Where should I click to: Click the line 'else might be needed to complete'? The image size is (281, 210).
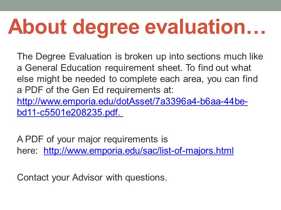pos(137,79)
